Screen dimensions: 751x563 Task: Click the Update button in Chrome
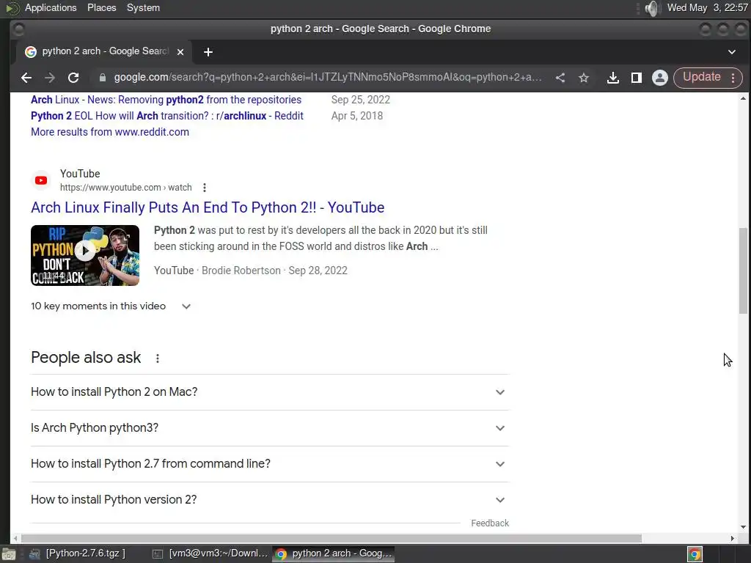[x=701, y=77]
